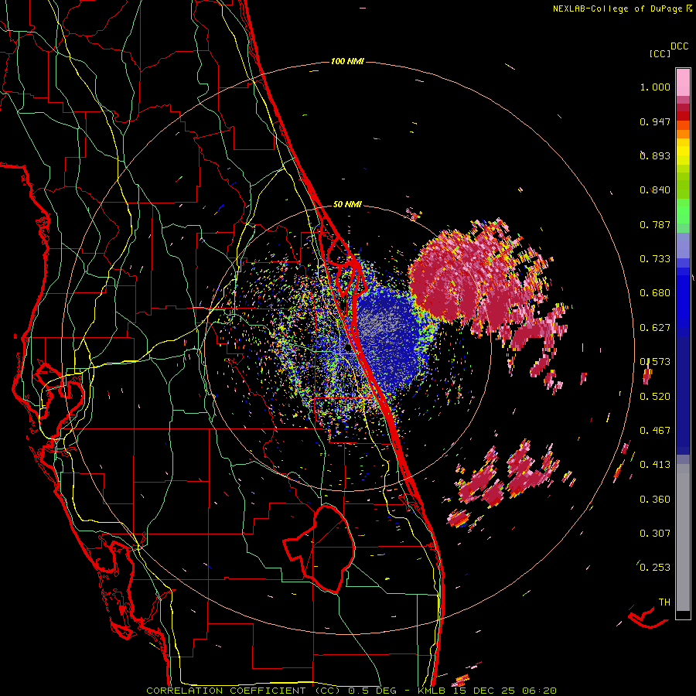Click the Lake Okeechobee red outline on map
The width and height of the screenshot is (696, 696).
[319, 548]
